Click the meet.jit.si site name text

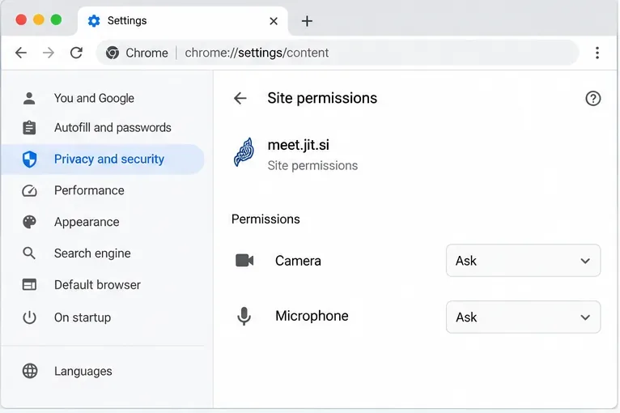[299, 145]
